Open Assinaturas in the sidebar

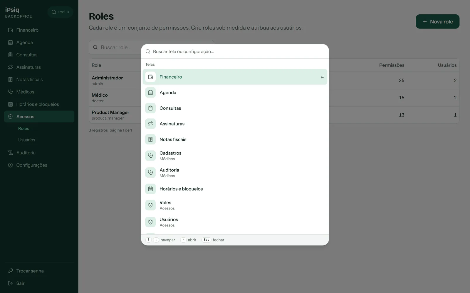(x=39, y=67)
